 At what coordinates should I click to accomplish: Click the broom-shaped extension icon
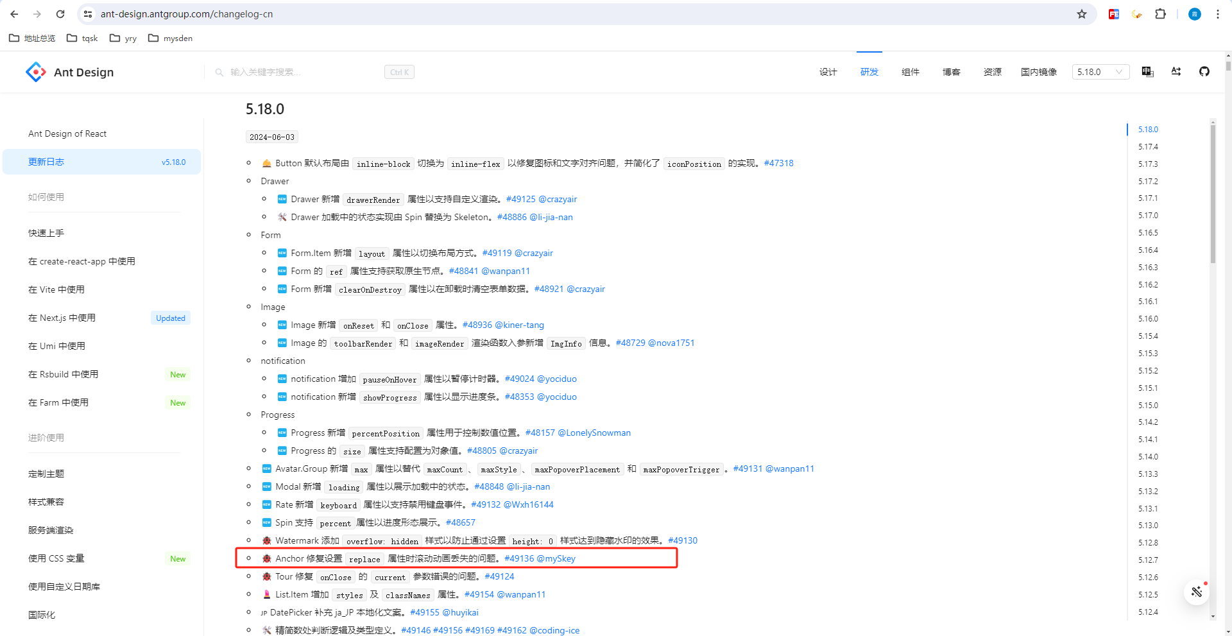click(x=1136, y=13)
